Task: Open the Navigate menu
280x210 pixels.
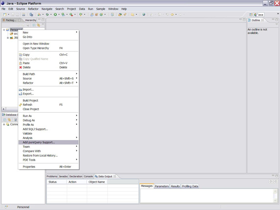Action: (47, 9)
